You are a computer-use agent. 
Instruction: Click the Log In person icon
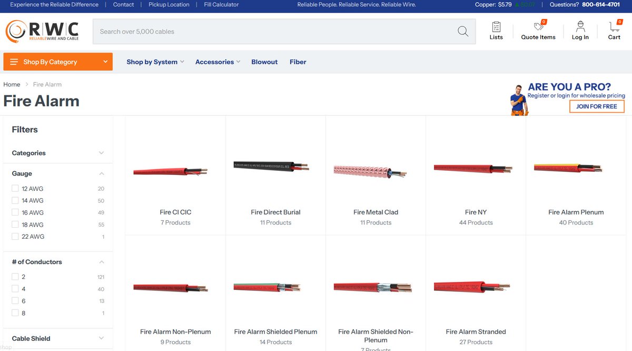pyautogui.click(x=580, y=27)
